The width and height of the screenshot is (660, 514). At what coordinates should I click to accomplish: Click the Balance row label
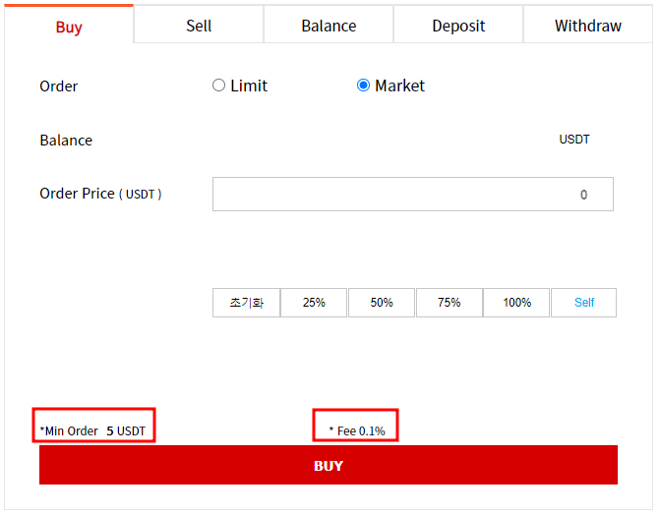tap(66, 141)
